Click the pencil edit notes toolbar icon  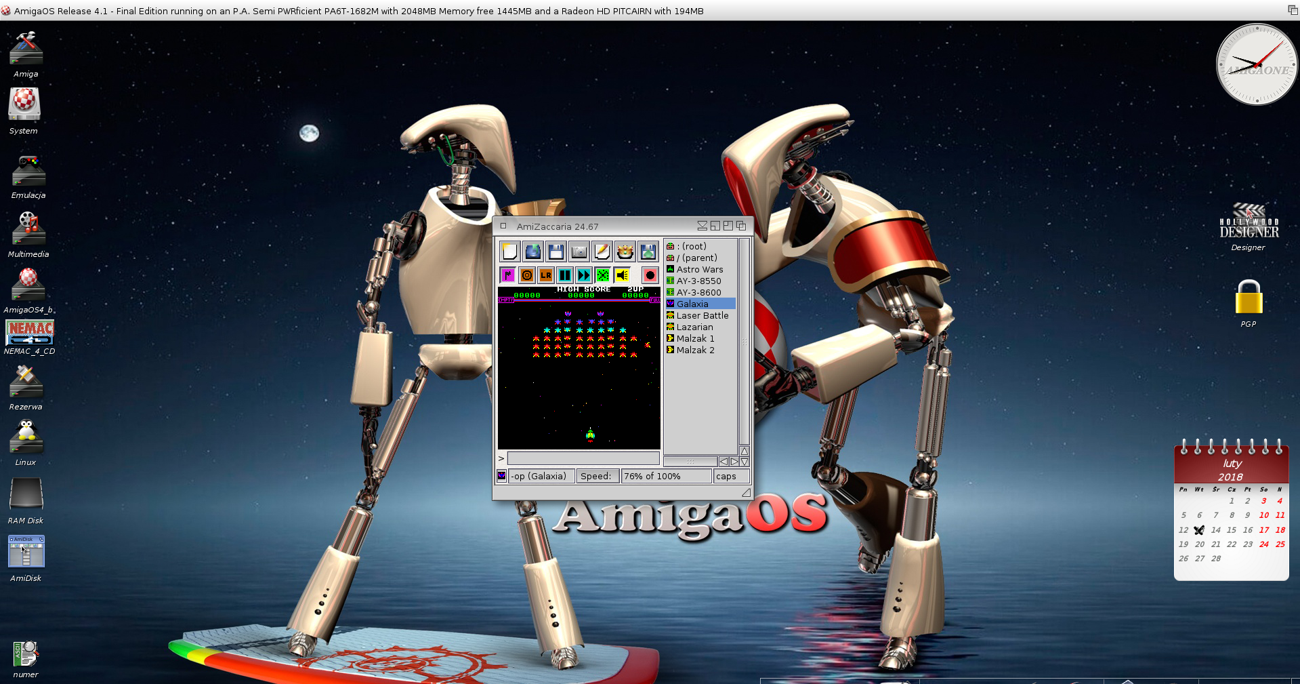click(602, 252)
